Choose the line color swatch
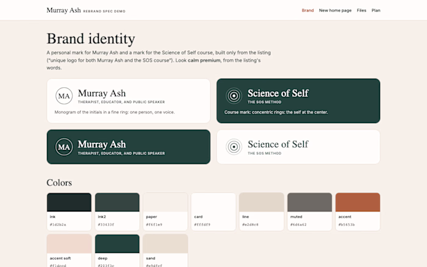The height and width of the screenshot is (267, 427). click(262, 202)
